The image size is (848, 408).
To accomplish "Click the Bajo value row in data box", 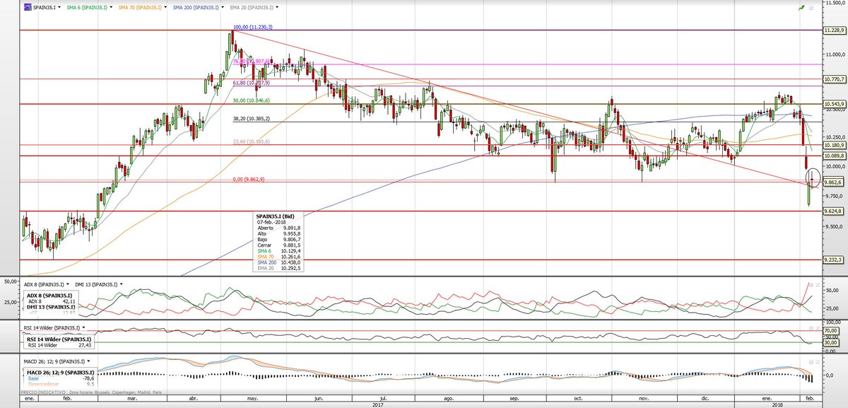I will [x=281, y=241].
